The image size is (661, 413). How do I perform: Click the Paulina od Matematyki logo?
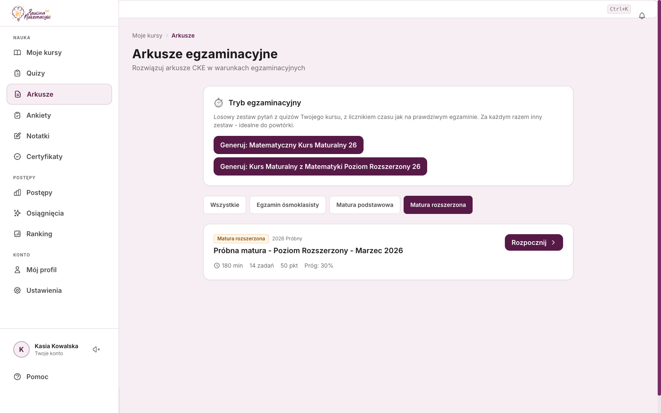[31, 13]
